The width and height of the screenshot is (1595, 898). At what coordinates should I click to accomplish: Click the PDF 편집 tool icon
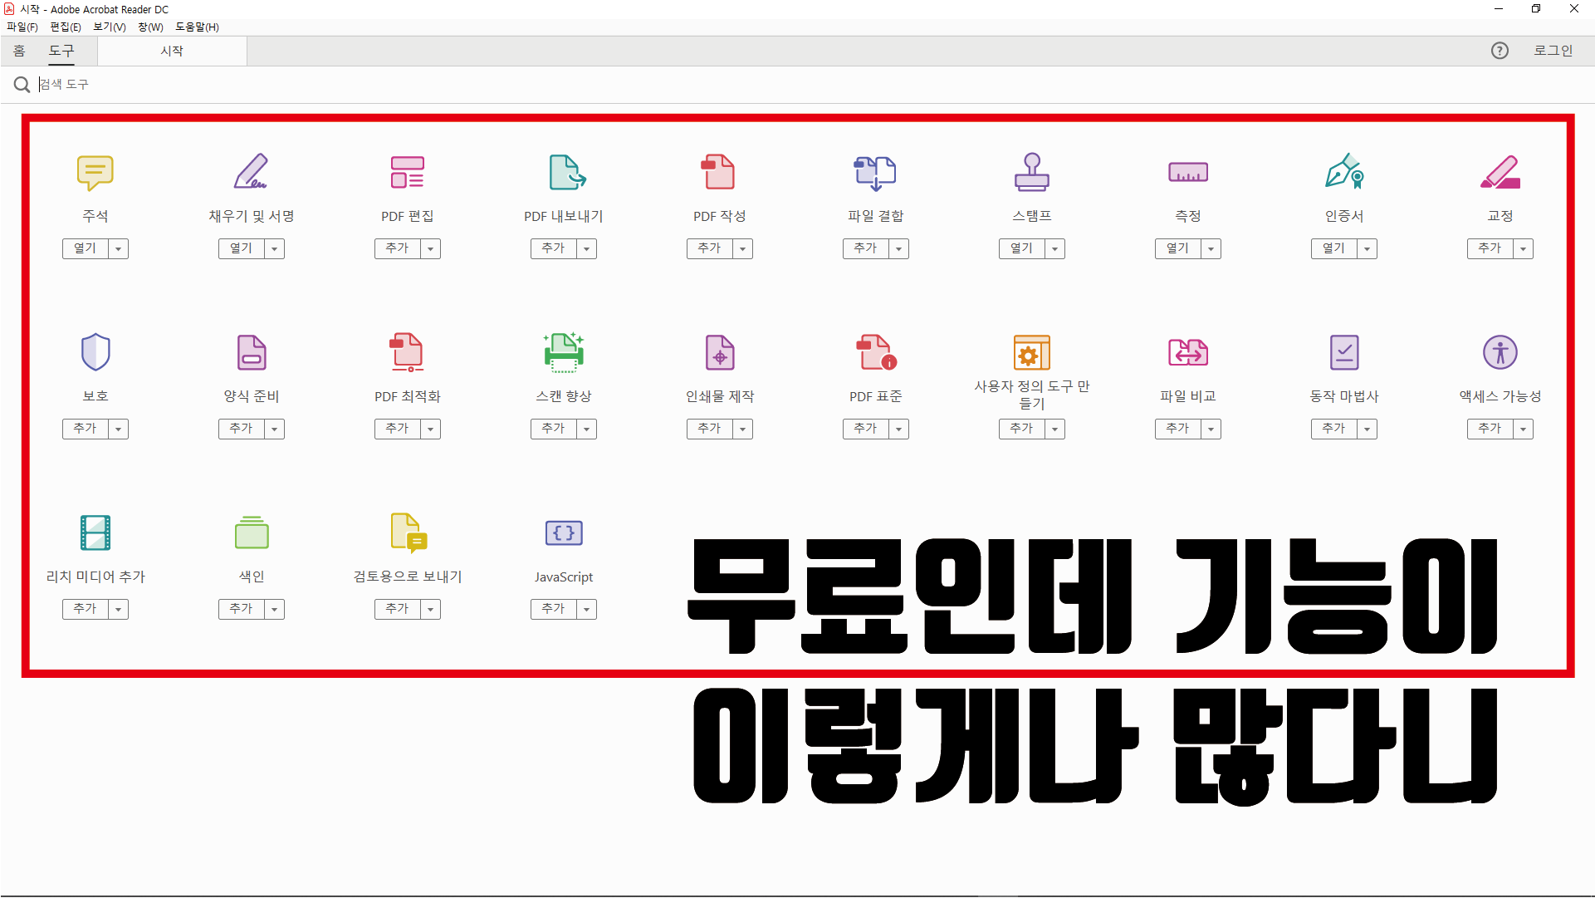point(407,172)
